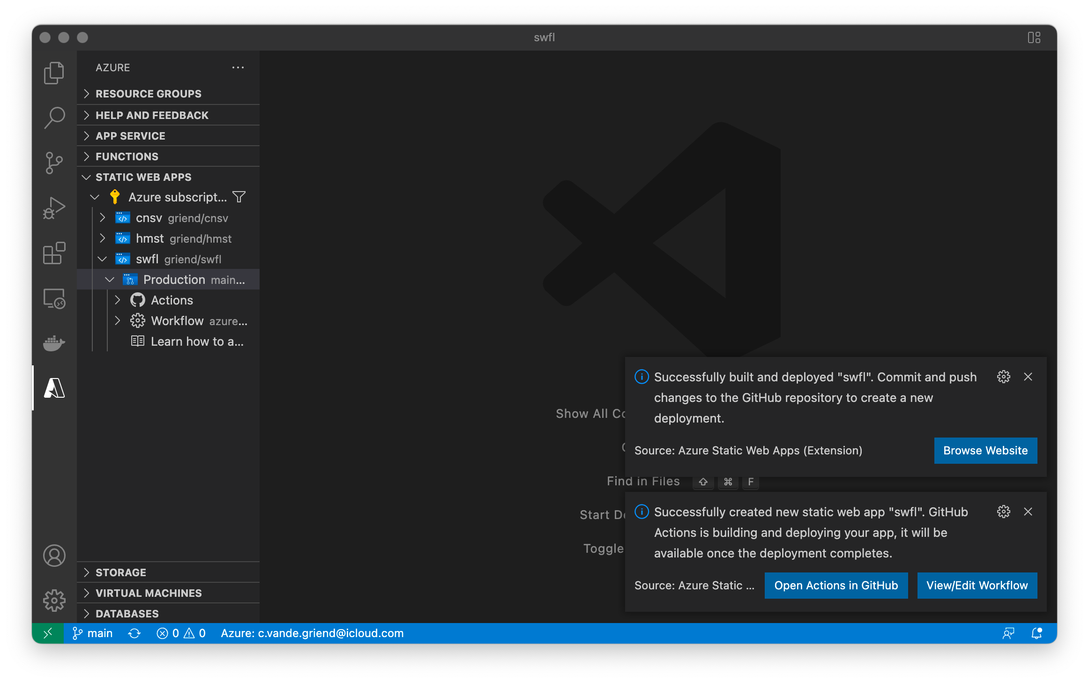Open the Accounts menu icon
This screenshot has height=683, width=1089.
[x=54, y=556]
